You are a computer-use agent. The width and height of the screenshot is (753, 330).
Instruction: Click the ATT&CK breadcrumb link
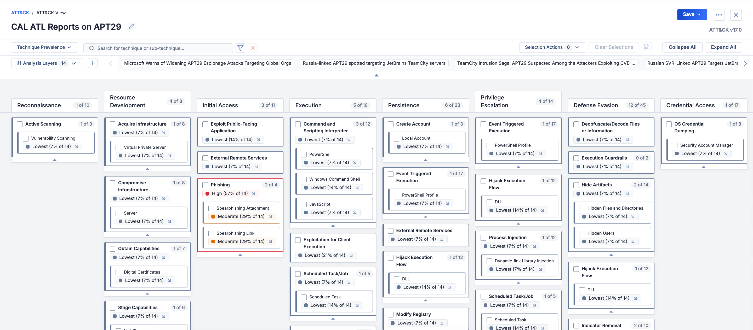pyautogui.click(x=20, y=13)
